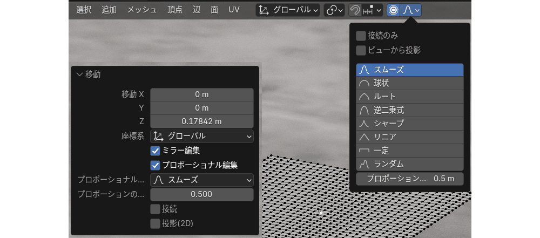The image size is (540, 238).
Task: Uncheck the ミラー編集 checkbox
Action: click(156, 151)
